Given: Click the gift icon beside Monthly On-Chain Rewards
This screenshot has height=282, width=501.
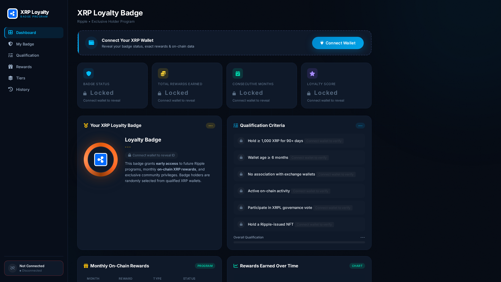Looking at the screenshot, I should pos(86,266).
